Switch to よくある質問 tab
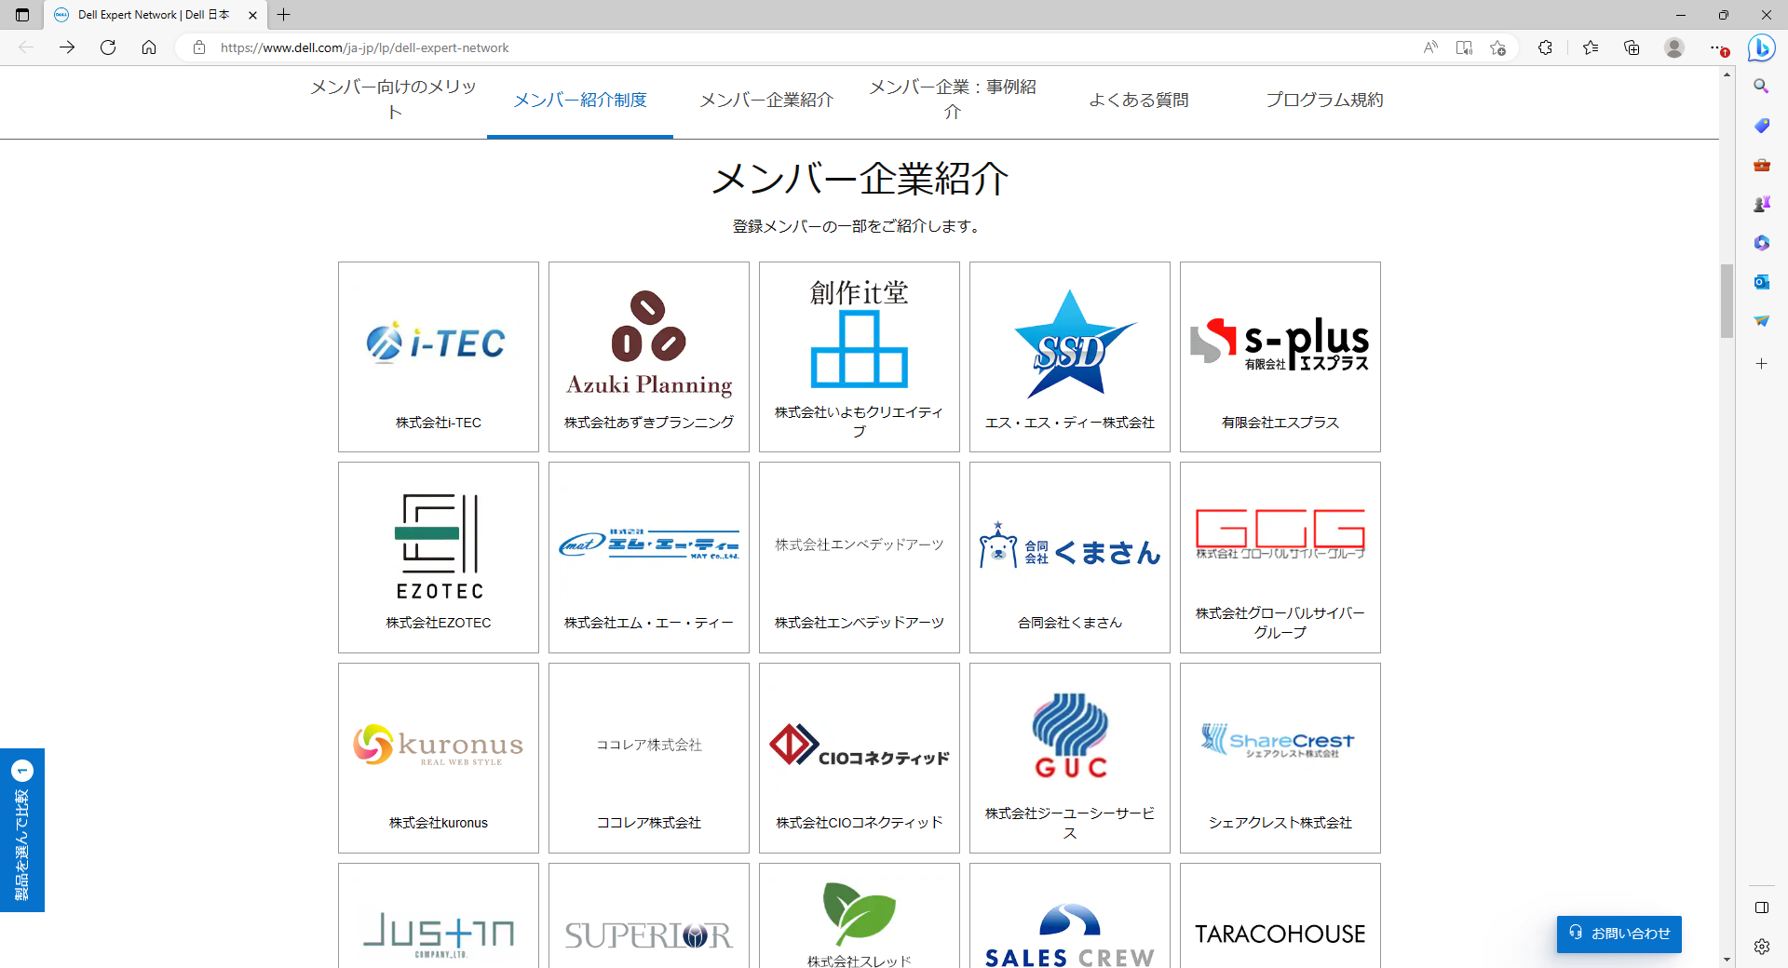The width and height of the screenshot is (1788, 968). coord(1138,100)
